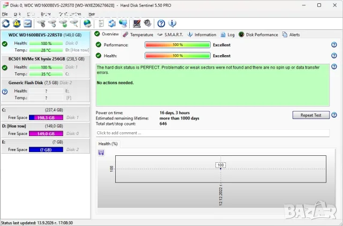Click help icon beside Performance bar
343x226 pixels.
coord(334,44)
